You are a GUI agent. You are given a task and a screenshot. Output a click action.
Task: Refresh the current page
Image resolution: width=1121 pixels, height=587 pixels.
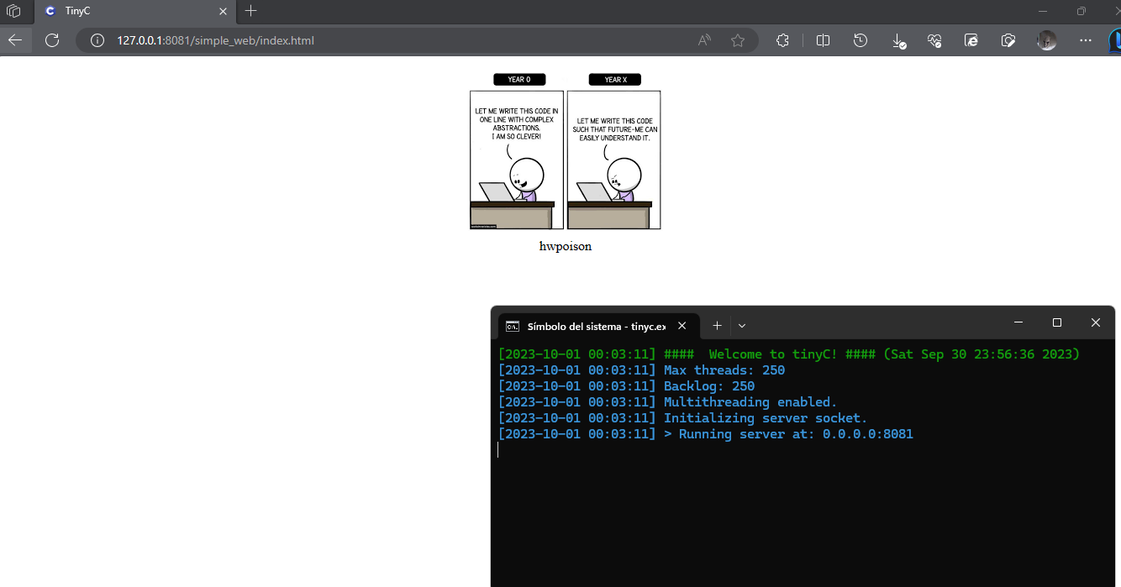tap(52, 40)
